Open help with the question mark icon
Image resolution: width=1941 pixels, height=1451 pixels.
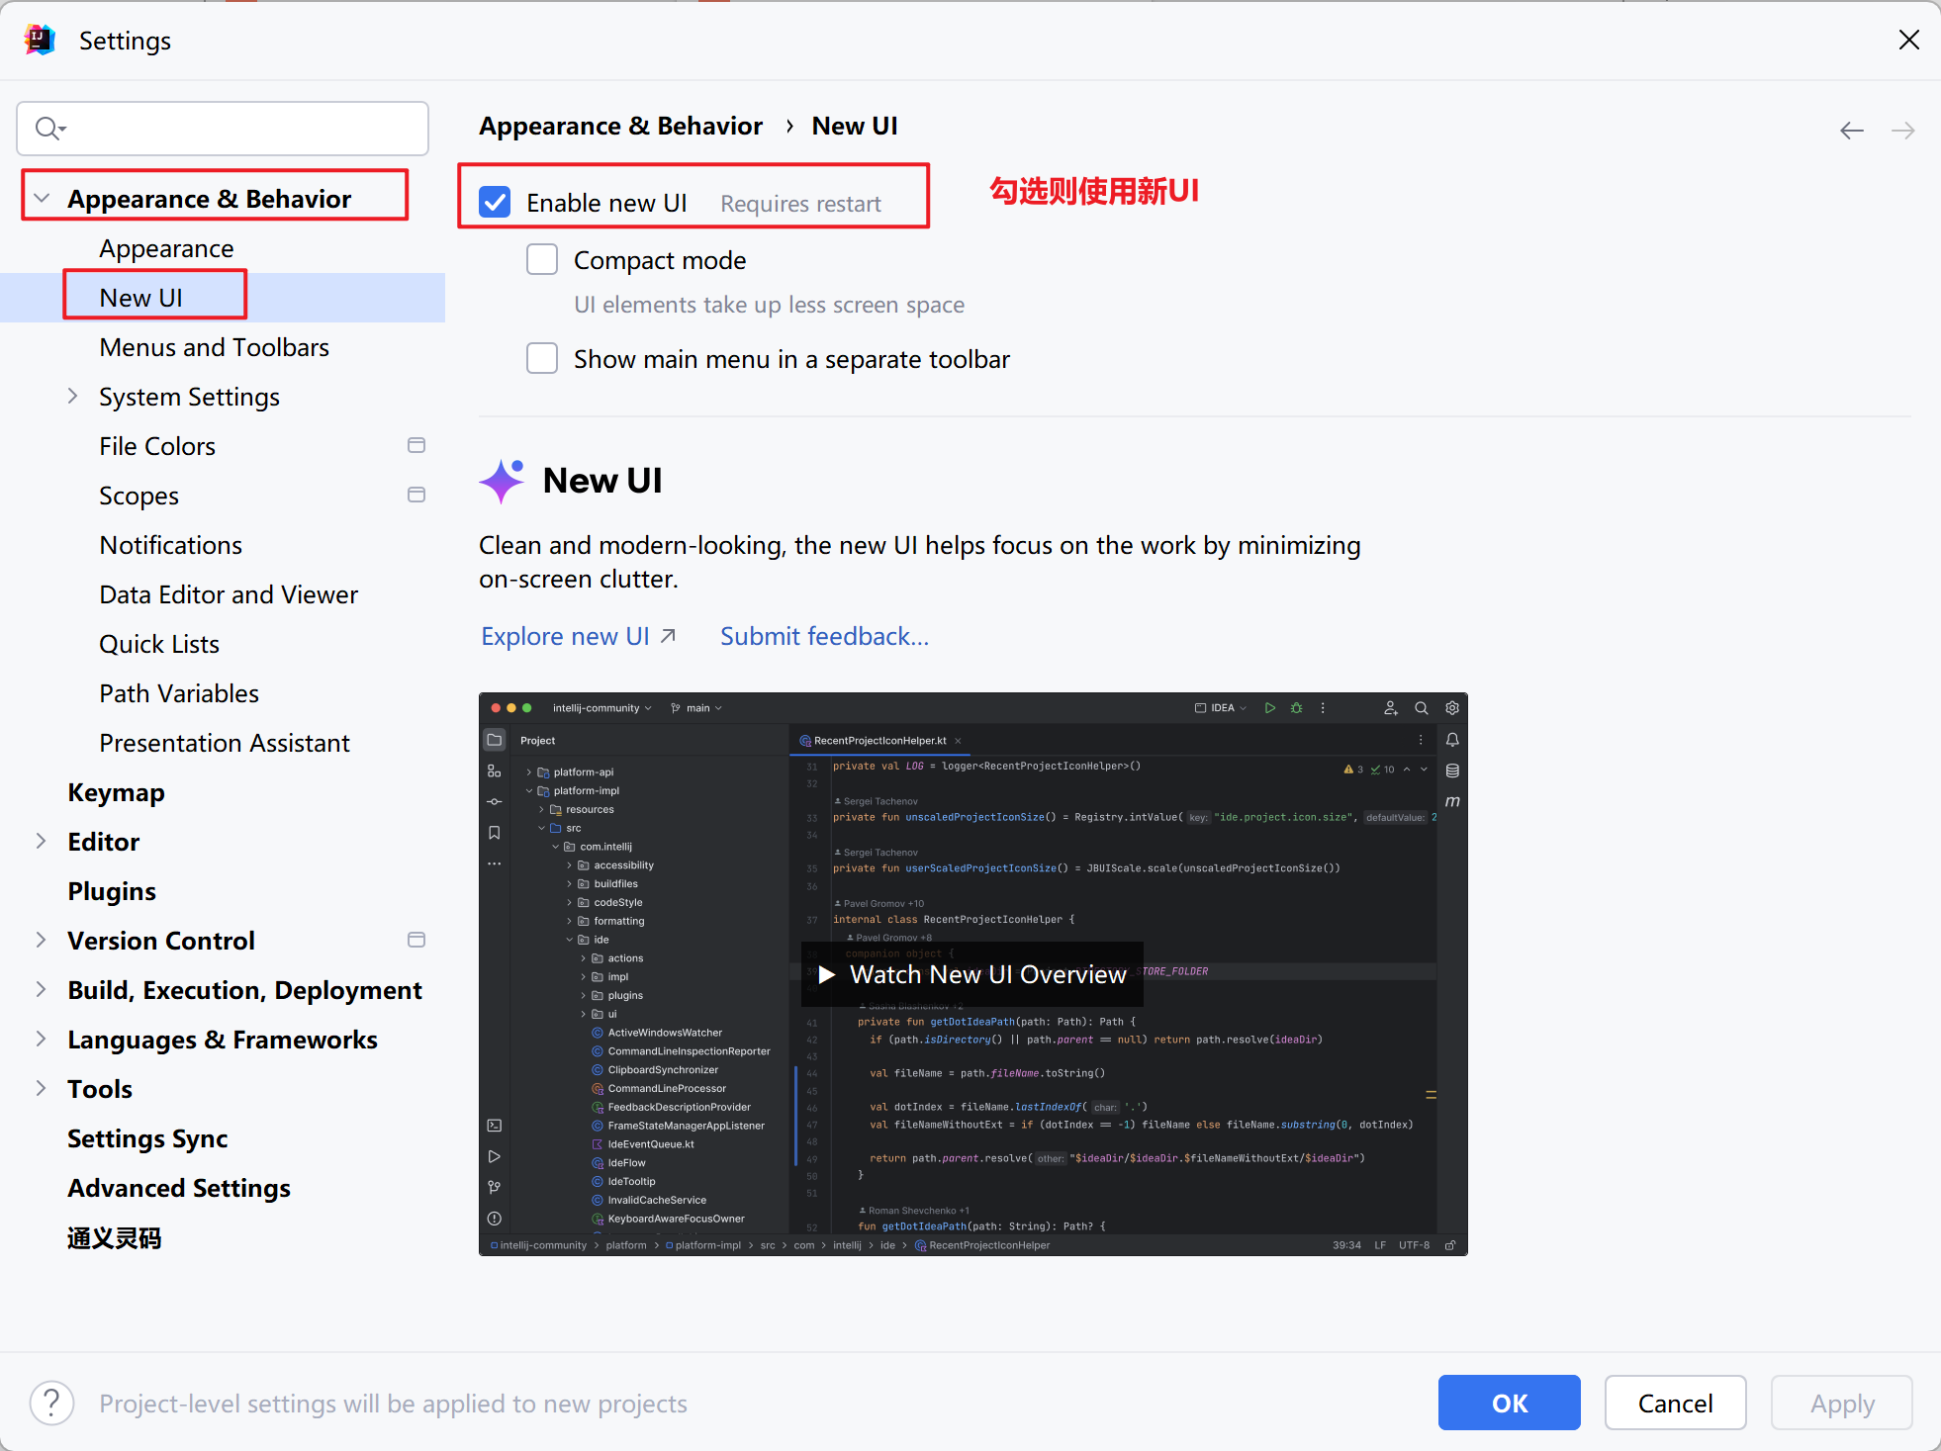52,1404
